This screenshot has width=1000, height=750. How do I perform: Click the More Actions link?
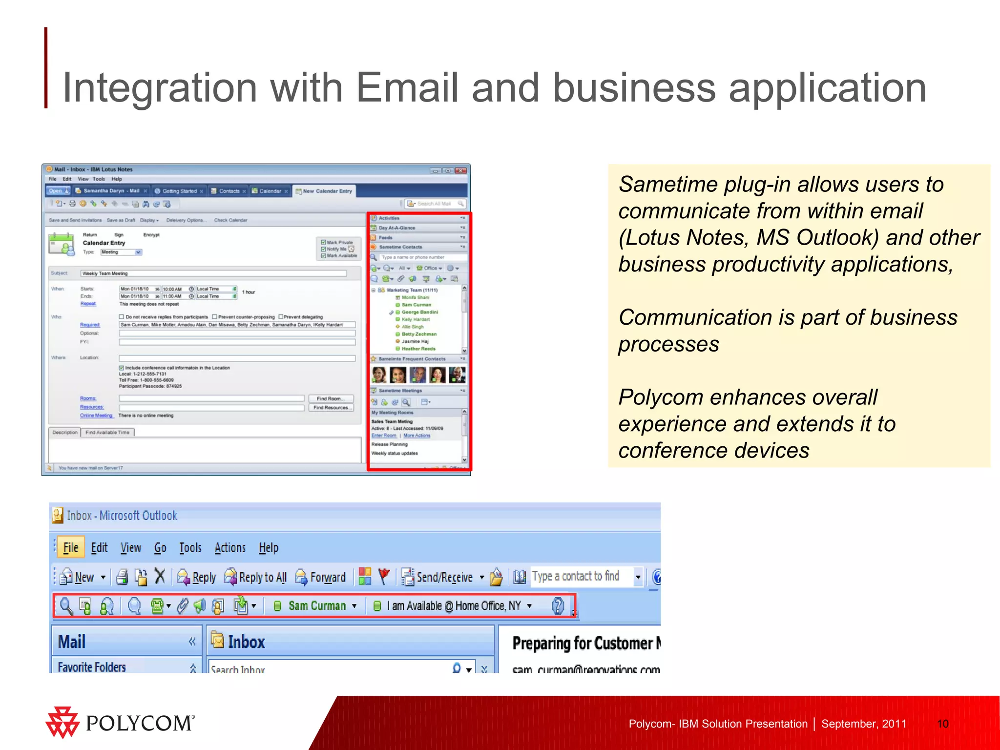pos(417,436)
